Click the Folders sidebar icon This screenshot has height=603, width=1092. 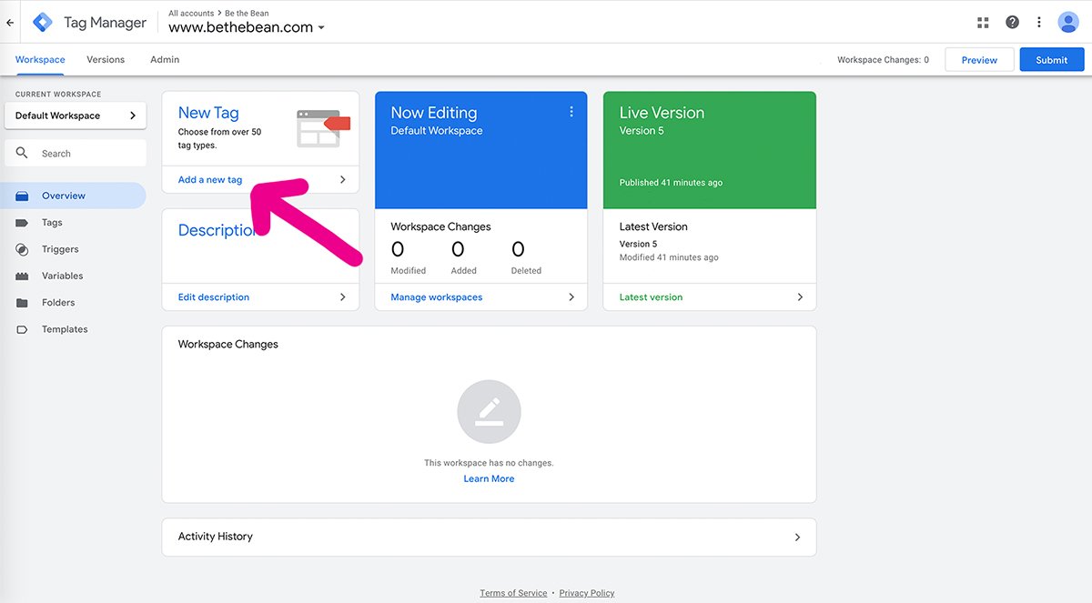pyautogui.click(x=22, y=303)
